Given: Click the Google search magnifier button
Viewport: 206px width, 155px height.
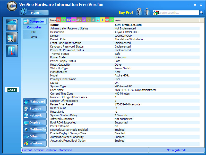Looking at the screenshot, I should [x=202, y=13].
